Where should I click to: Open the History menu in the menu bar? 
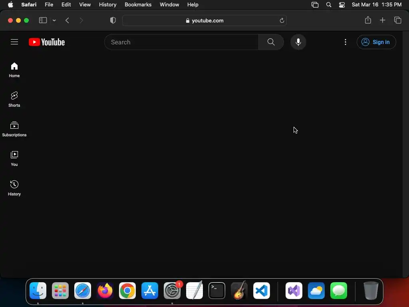108,4
